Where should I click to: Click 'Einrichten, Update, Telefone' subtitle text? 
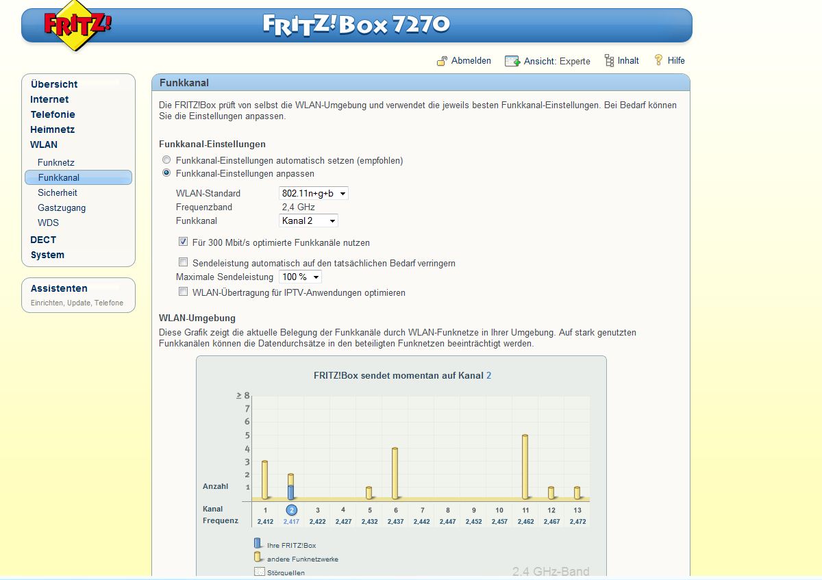[x=77, y=303]
